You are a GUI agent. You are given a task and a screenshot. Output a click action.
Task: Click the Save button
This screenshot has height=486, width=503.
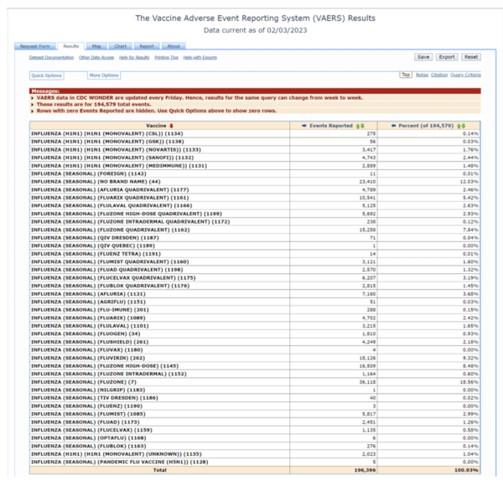423,57
